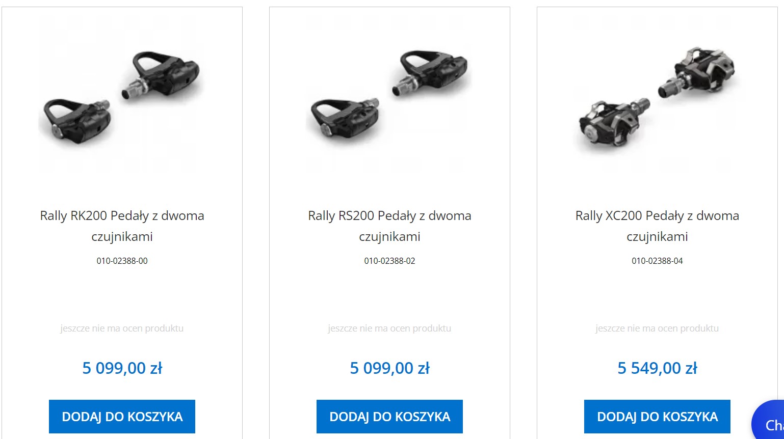This screenshot has width=784, height=439.
Task: Click the Rally RK200 price 5 099,00 zł
Action: [122, 368]
